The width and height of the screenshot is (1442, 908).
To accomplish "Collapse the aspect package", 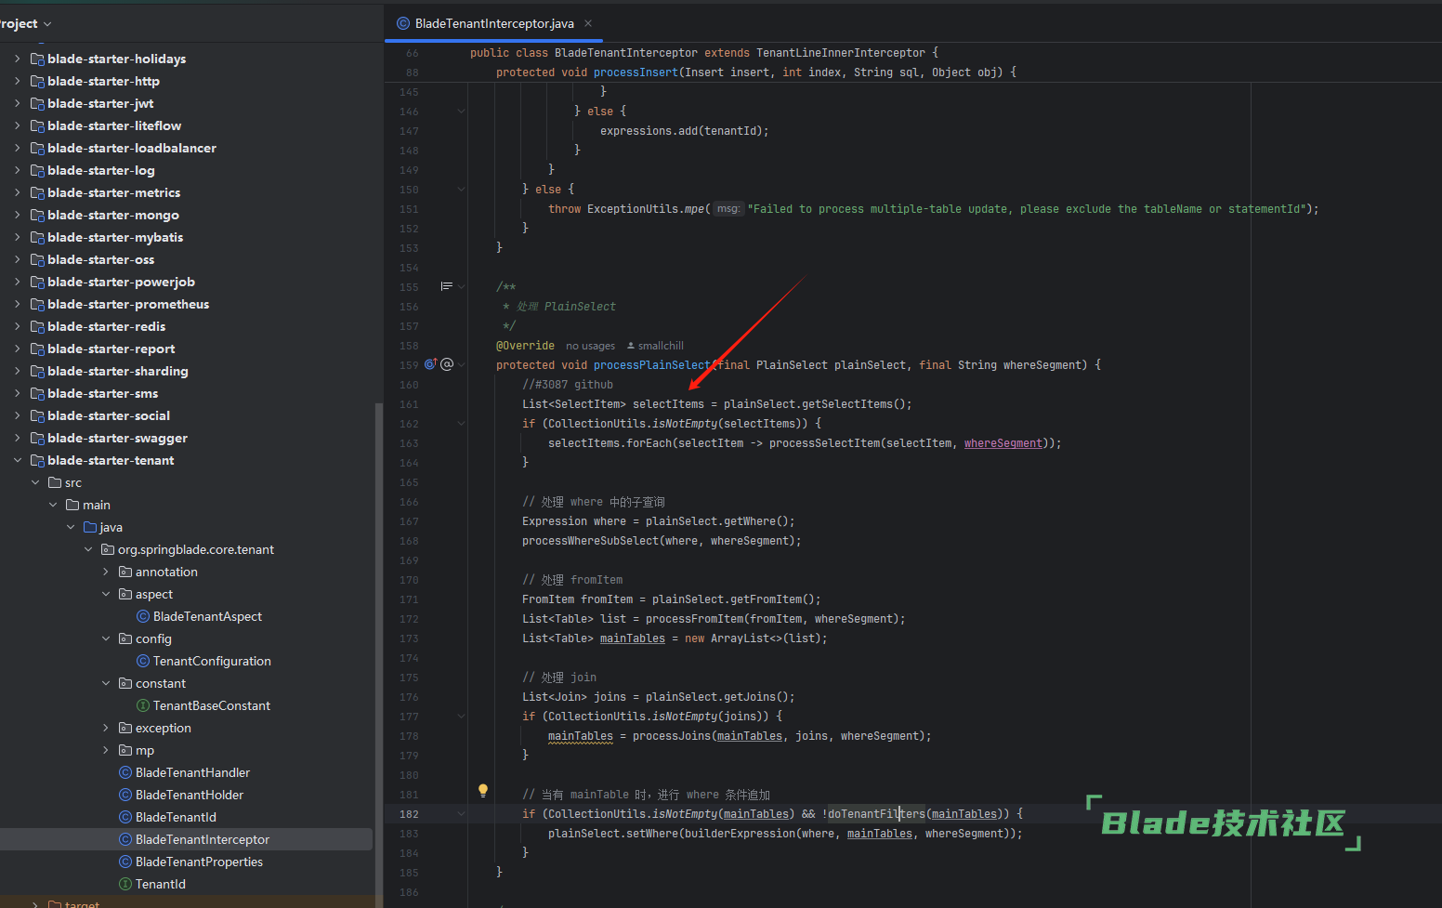I will pyautogui.click(x=106, y=594).
